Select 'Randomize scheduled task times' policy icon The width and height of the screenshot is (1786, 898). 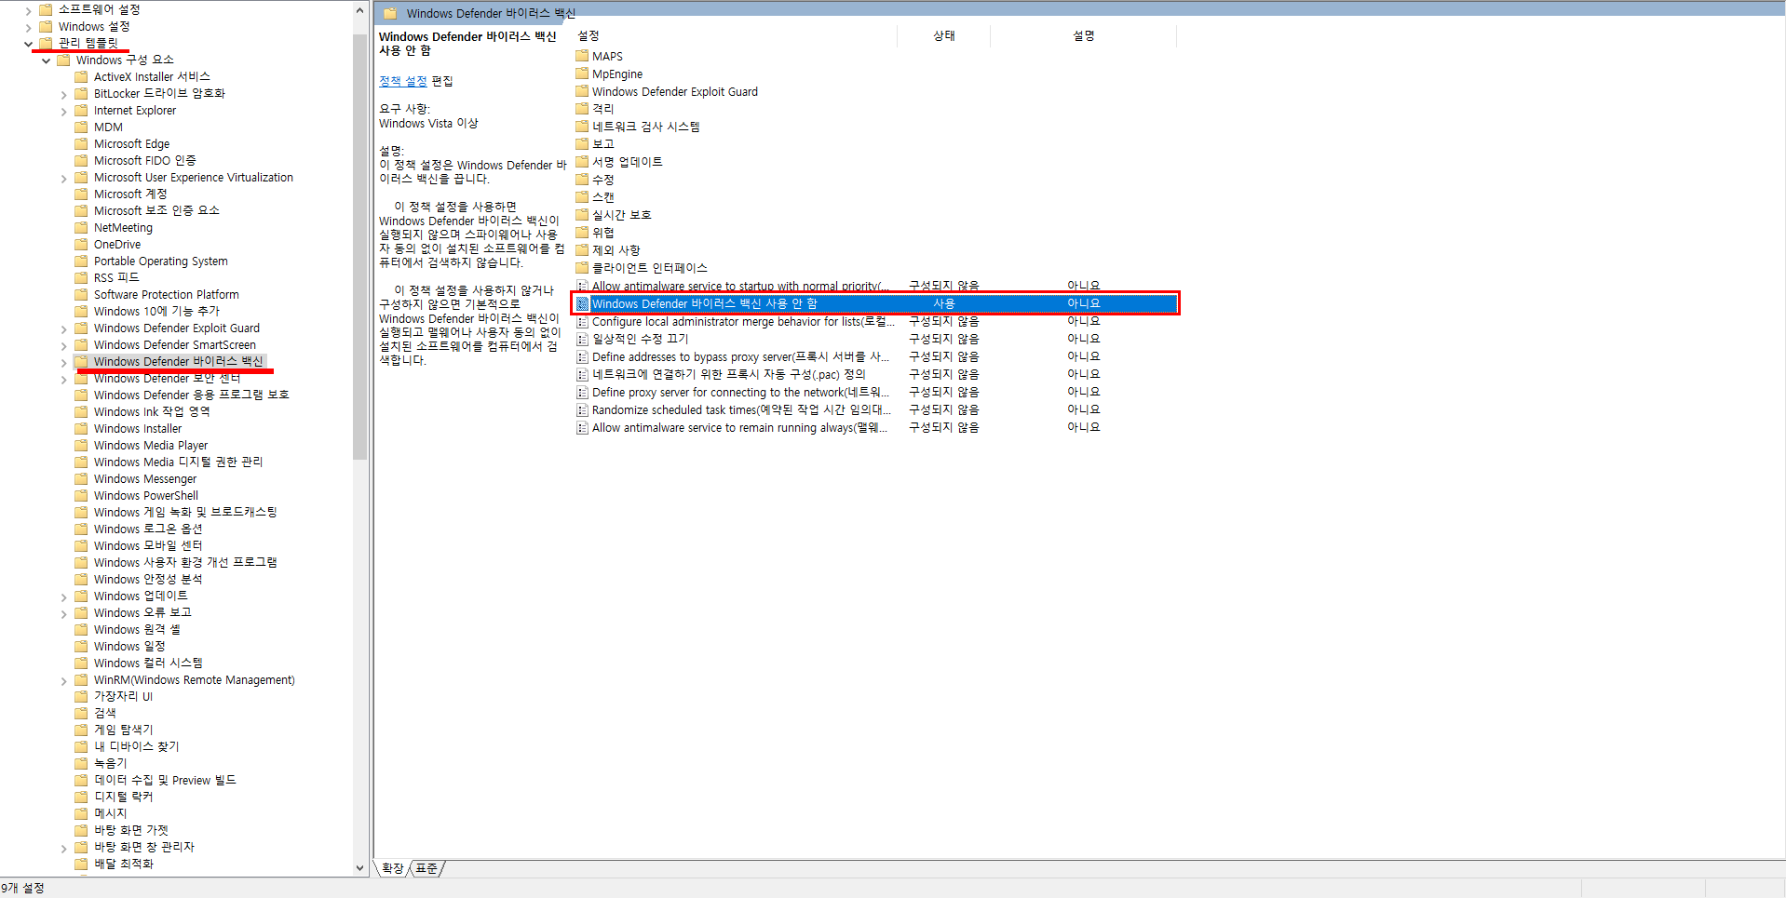[582, 409]
